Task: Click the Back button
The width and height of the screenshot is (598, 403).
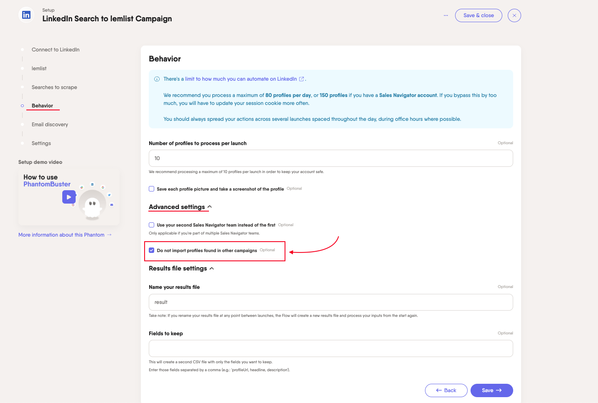Action: coord(446,390)
